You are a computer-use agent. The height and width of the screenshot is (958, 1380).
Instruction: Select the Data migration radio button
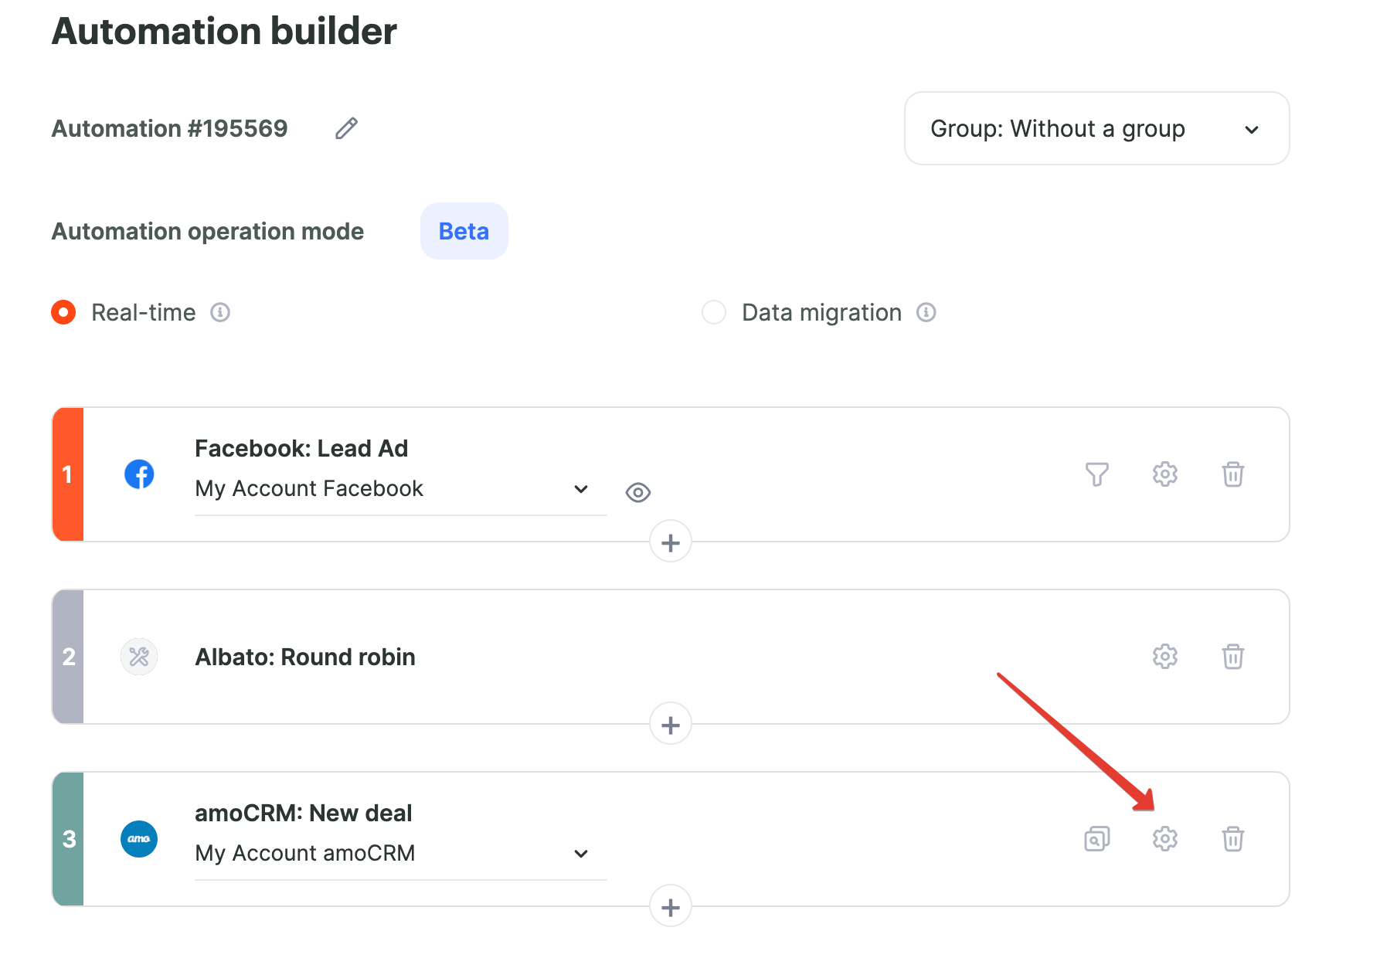coord(714,312)
